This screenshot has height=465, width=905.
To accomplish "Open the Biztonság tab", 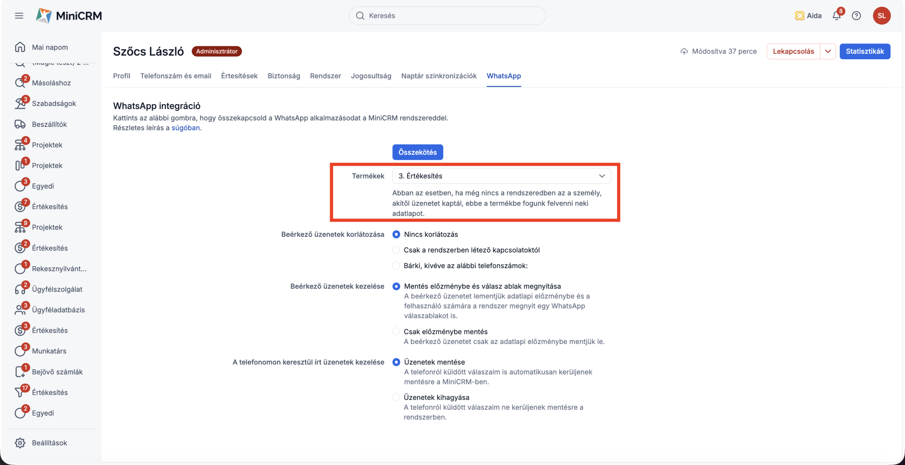I will tap(284, 76).
